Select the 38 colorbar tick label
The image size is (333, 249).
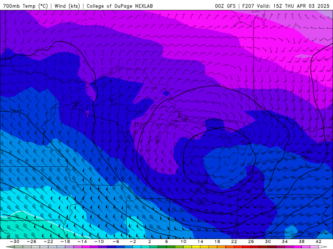301,242
